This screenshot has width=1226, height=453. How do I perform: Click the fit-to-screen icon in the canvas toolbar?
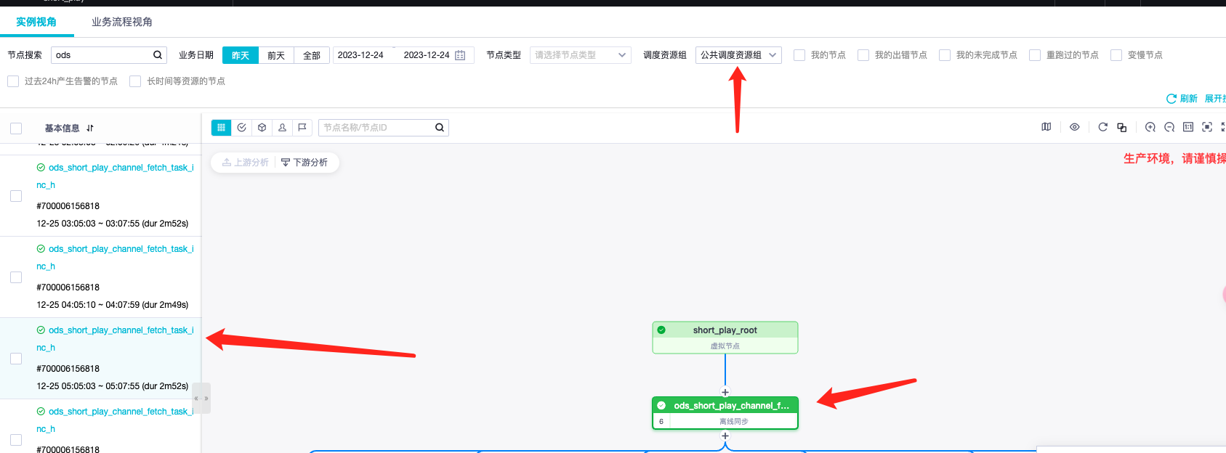click(1207, 127)
